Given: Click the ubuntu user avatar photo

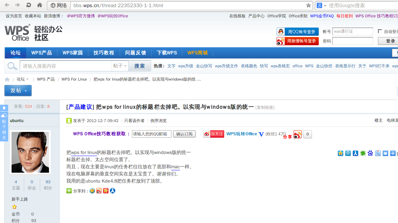Looking at the screenshot, I should pyautogui.click(x=30, y=152).
